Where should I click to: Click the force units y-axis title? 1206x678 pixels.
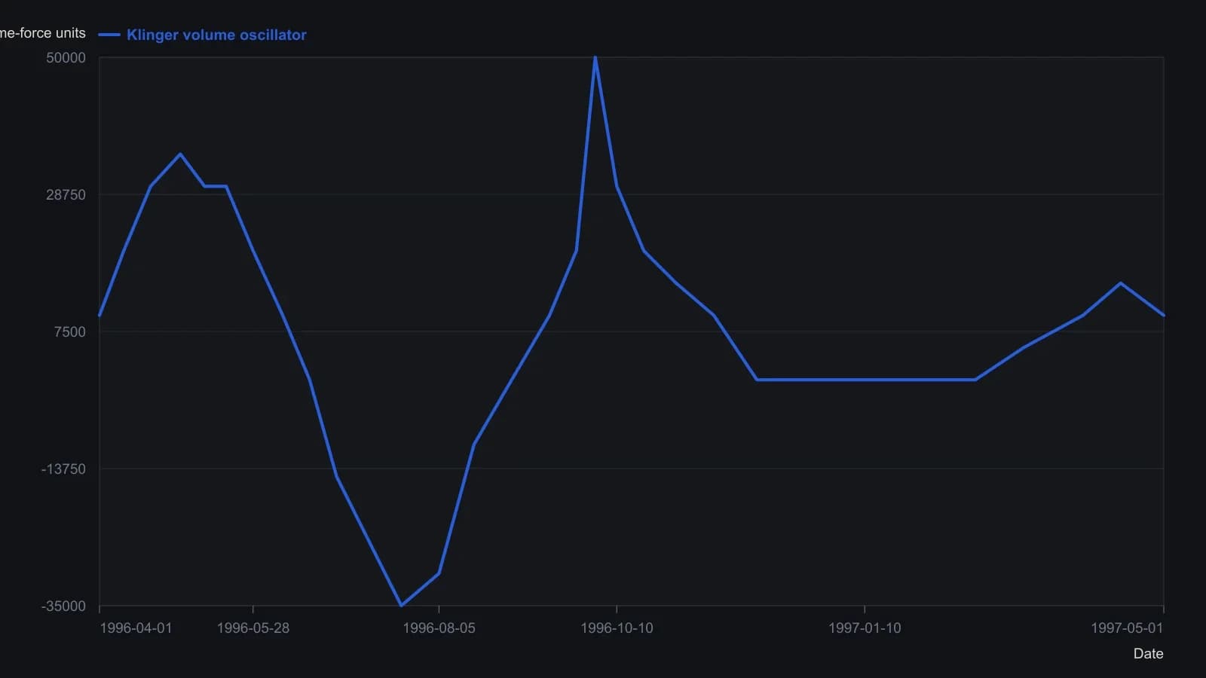pos(43,33)
